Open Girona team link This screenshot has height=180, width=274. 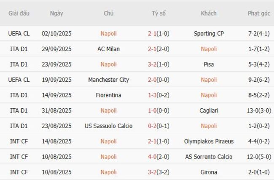(x=209, y=172)
